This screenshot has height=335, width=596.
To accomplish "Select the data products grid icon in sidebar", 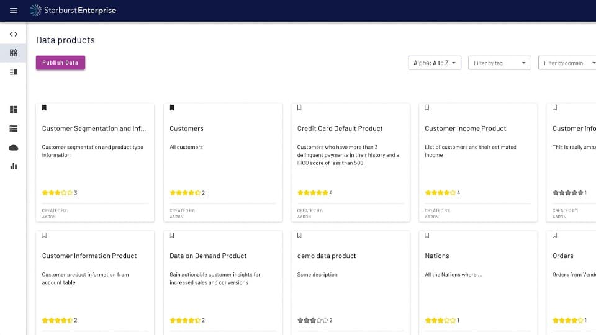I will (14, 53).
